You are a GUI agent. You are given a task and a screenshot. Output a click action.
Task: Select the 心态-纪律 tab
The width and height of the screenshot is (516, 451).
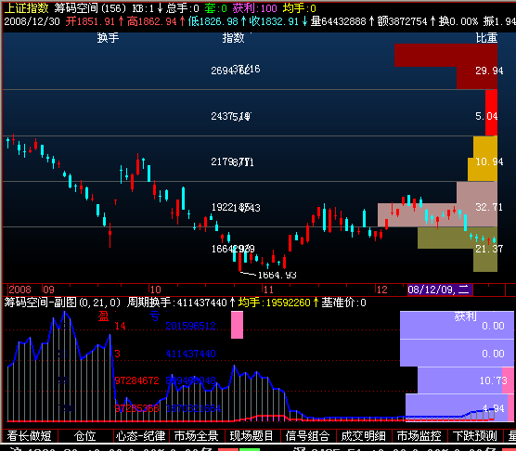pos(141,436)
